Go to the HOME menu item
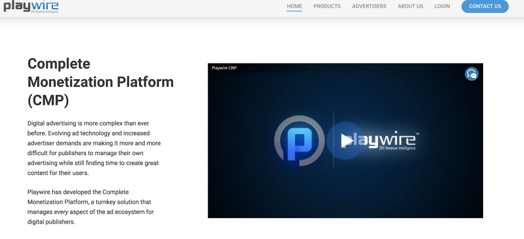This screenshot has width=524, height=239. tap(294, 6)
